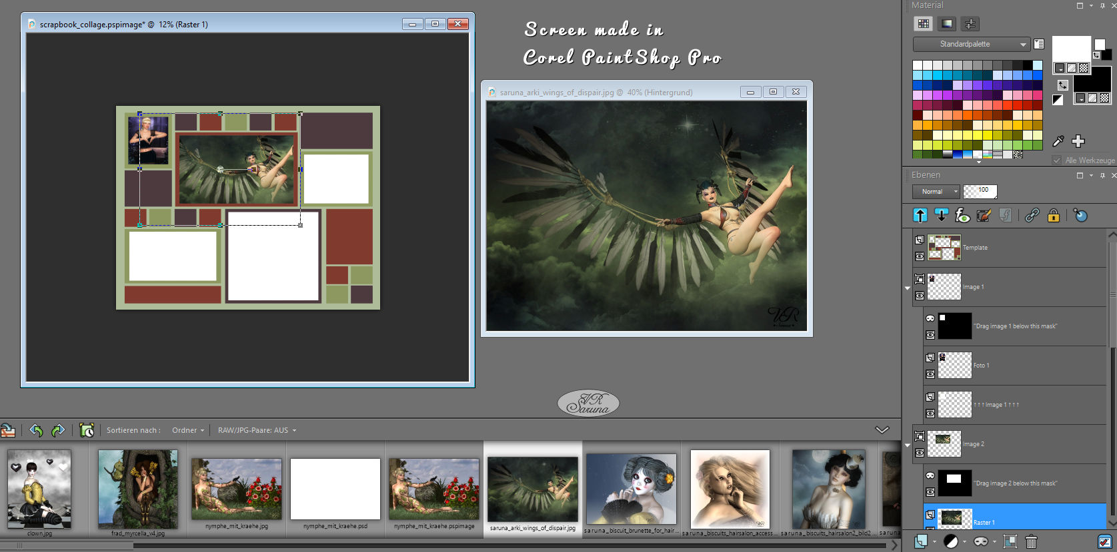Click the small white foreground color box

point(1100,45)
